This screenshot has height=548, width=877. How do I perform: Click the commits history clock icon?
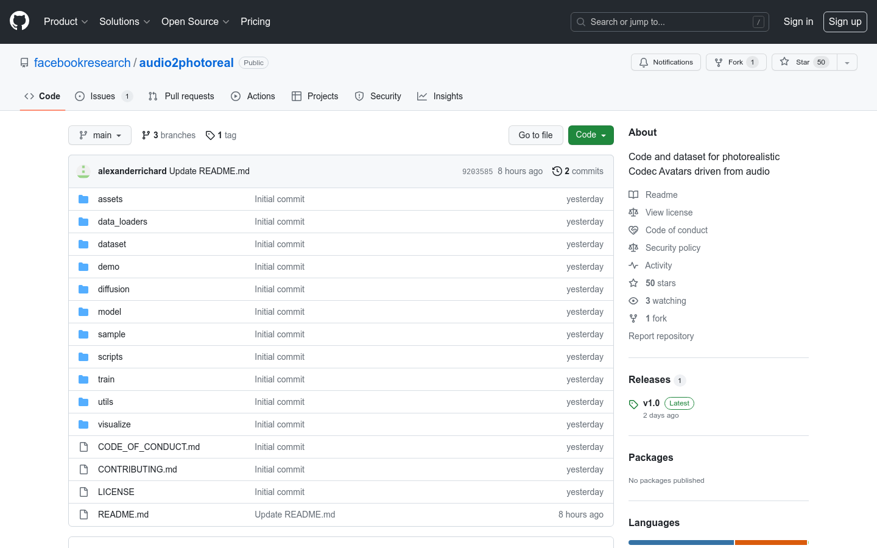click(557, 171)
